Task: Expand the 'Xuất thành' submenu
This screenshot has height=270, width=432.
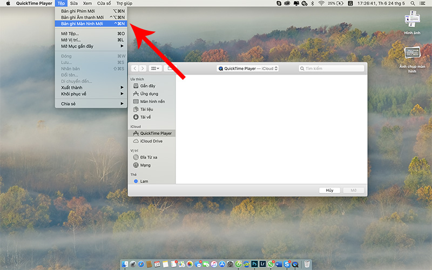Action: tap(91, 87)
